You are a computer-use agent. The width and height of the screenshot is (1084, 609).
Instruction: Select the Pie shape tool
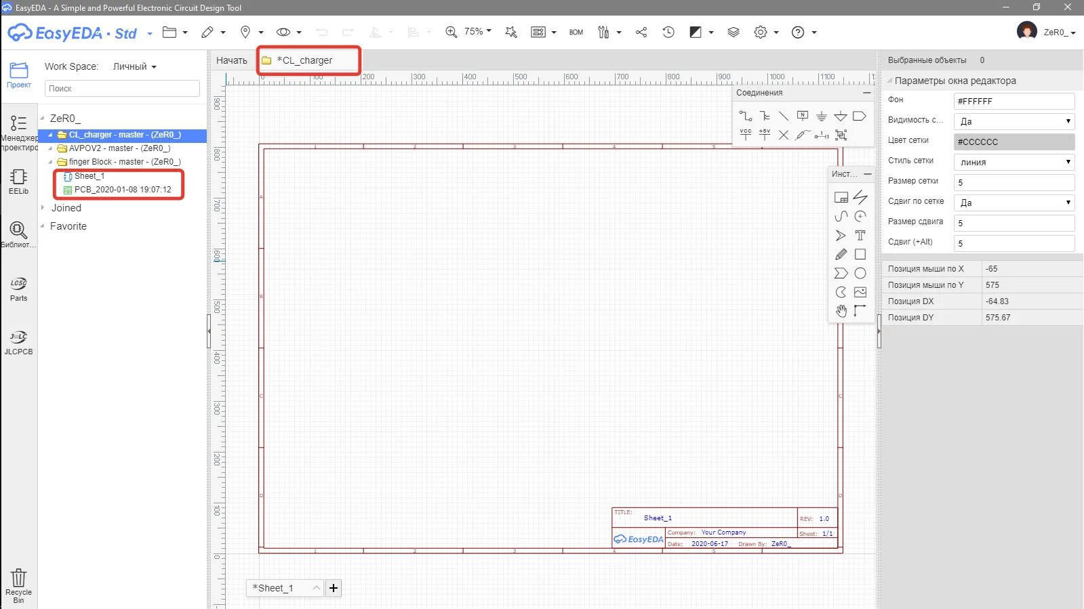pyautogui.click(x=841, y=292)
